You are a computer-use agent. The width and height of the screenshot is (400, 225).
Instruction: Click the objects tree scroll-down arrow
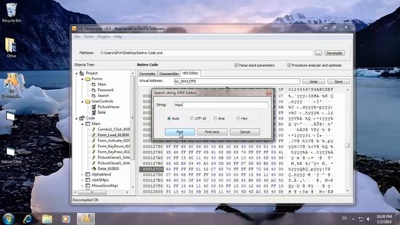tap(132, 187)
